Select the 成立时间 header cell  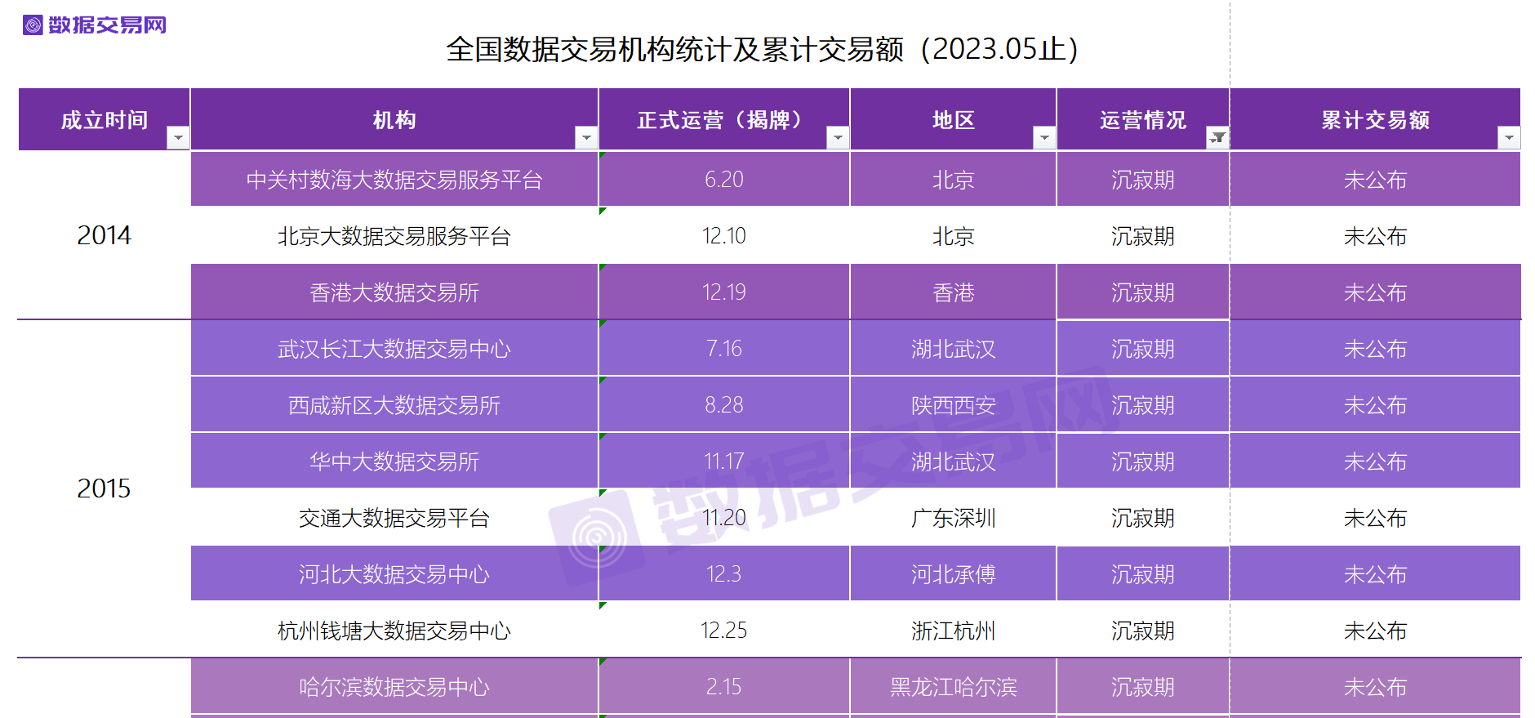(105, 119)
